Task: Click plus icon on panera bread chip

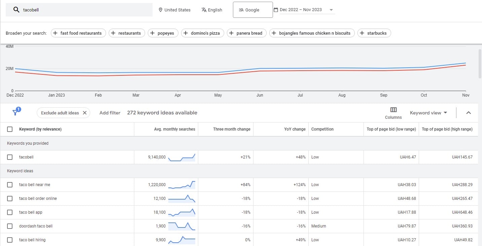Action: point(232,33)
